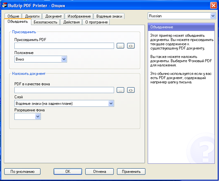Click the Наложить документ group label
Image resolution: width=219 pixels, height=181 pixels.
pyautogui.click(x=29, y=74)
